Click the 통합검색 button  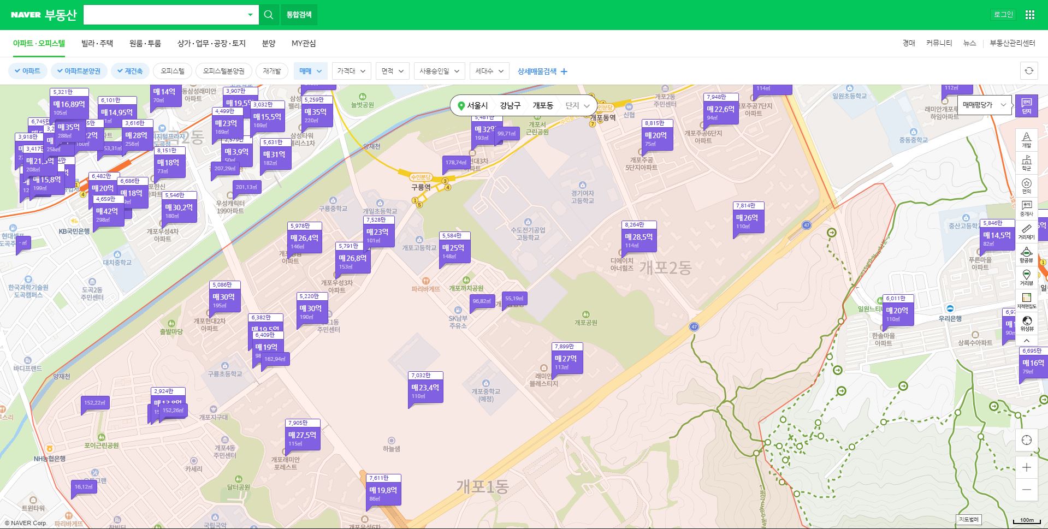coord(299,15)
